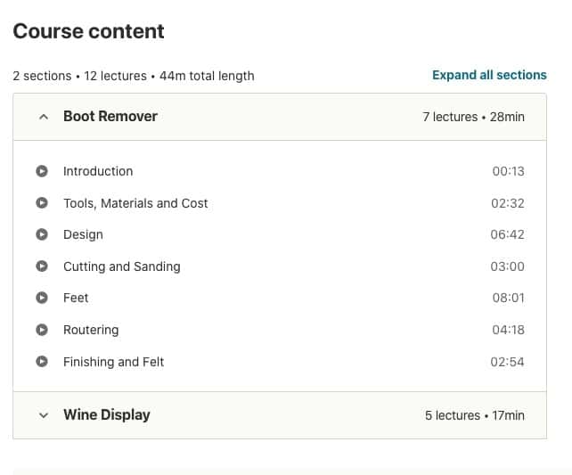Collapse the Boot Remover section chevron

click(44, 117)
